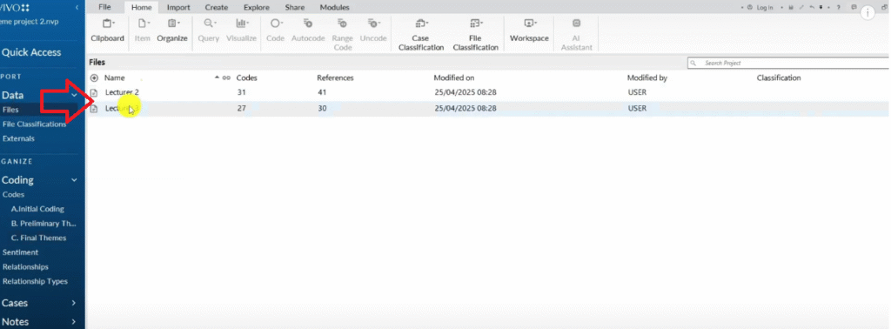Click the link icon column header
This screenshot has height=329, width=891.
[x=226, y=77]
